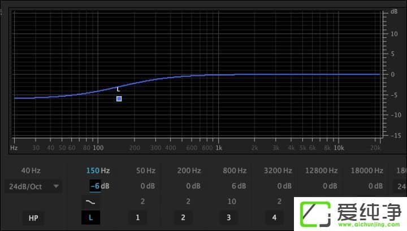Toggle the HP high-pass filter band
This screenshot has height=231, width=407.
33,217
